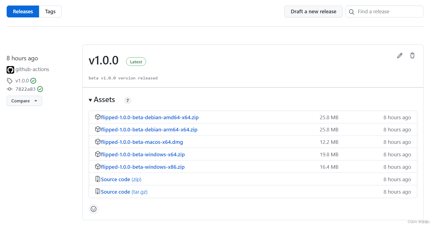Click package icon of windows-x86 asset
The width and height of the screenshot is (434, 226).
(x=98, y=167)
